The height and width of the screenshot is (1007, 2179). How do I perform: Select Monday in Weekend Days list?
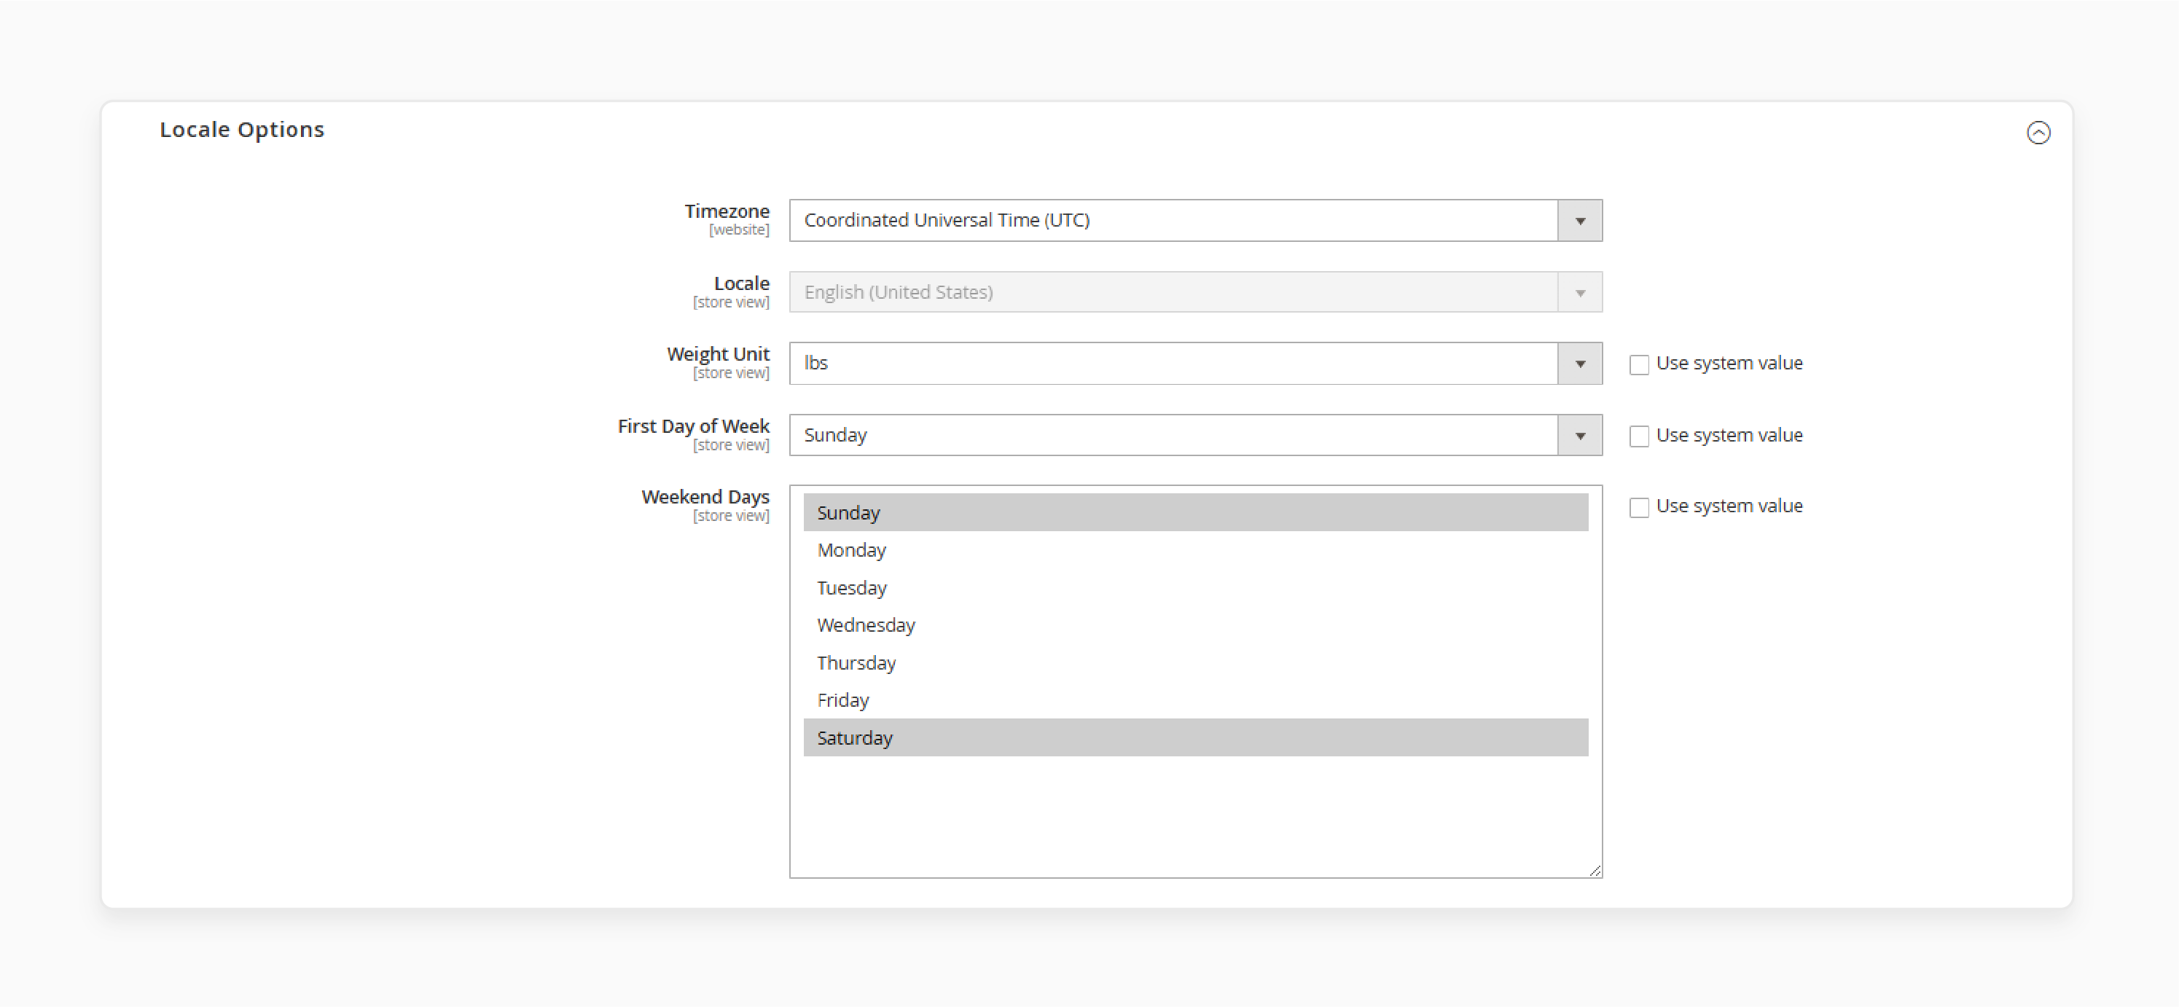point(1195,550)
